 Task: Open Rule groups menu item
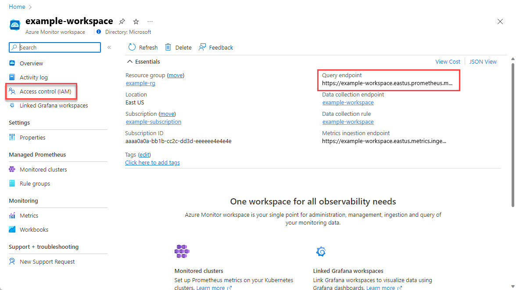35,184
